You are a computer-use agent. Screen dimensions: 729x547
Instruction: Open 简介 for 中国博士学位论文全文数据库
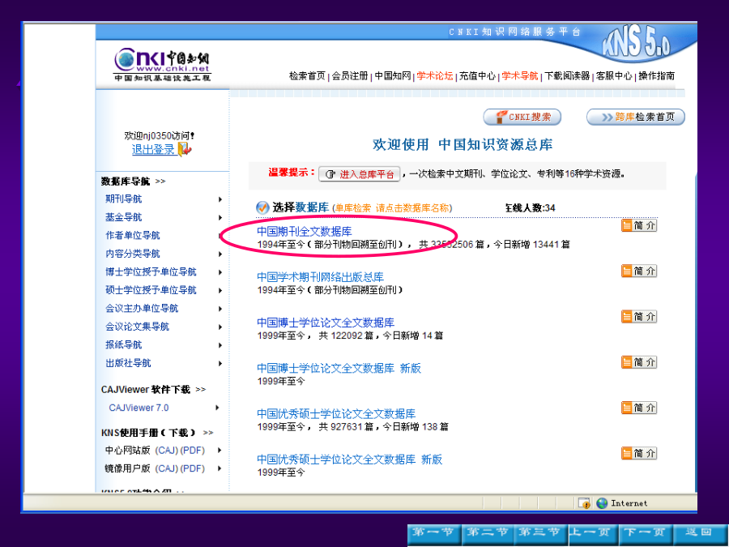pyautogui.click(x=639, y=316)
